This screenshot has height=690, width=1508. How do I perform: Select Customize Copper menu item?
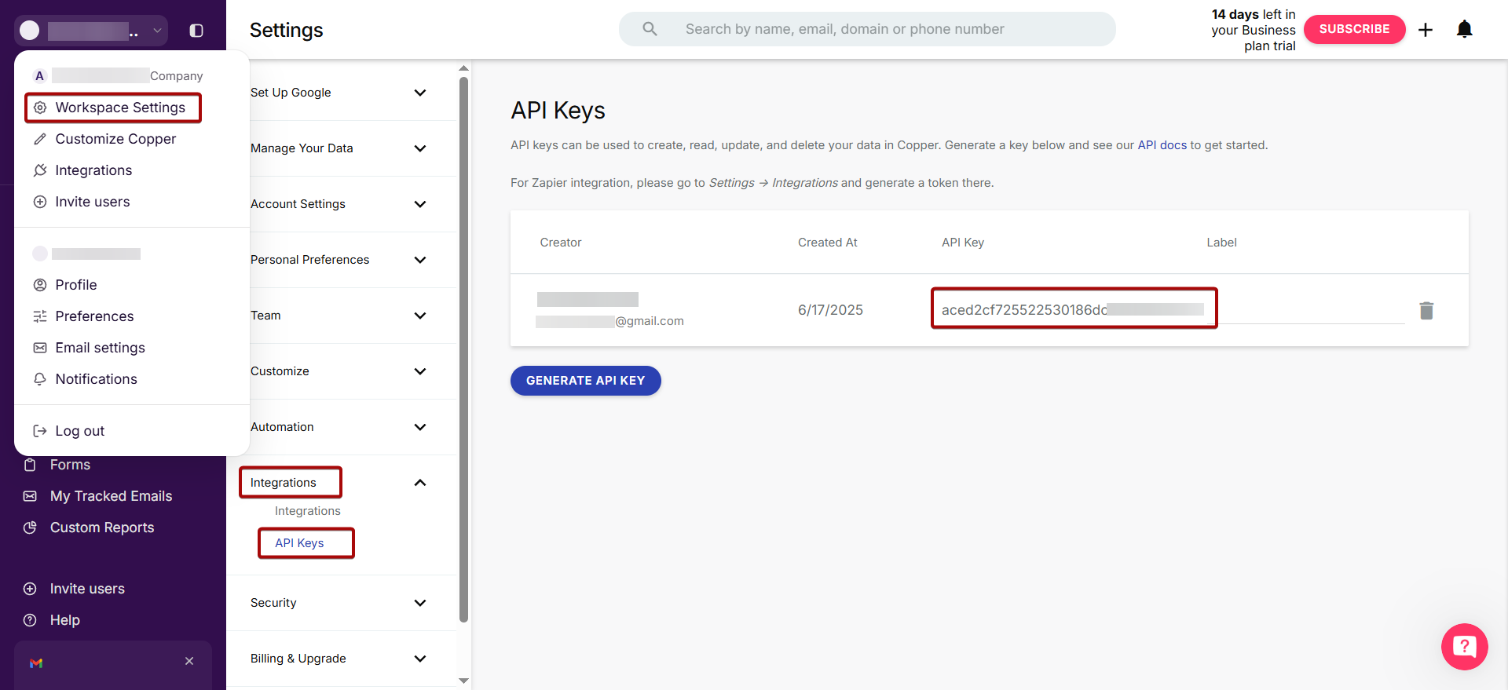(x=115, y=139)
